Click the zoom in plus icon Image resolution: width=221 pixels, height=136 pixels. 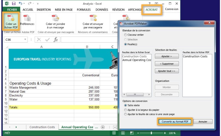pos(165,133)
